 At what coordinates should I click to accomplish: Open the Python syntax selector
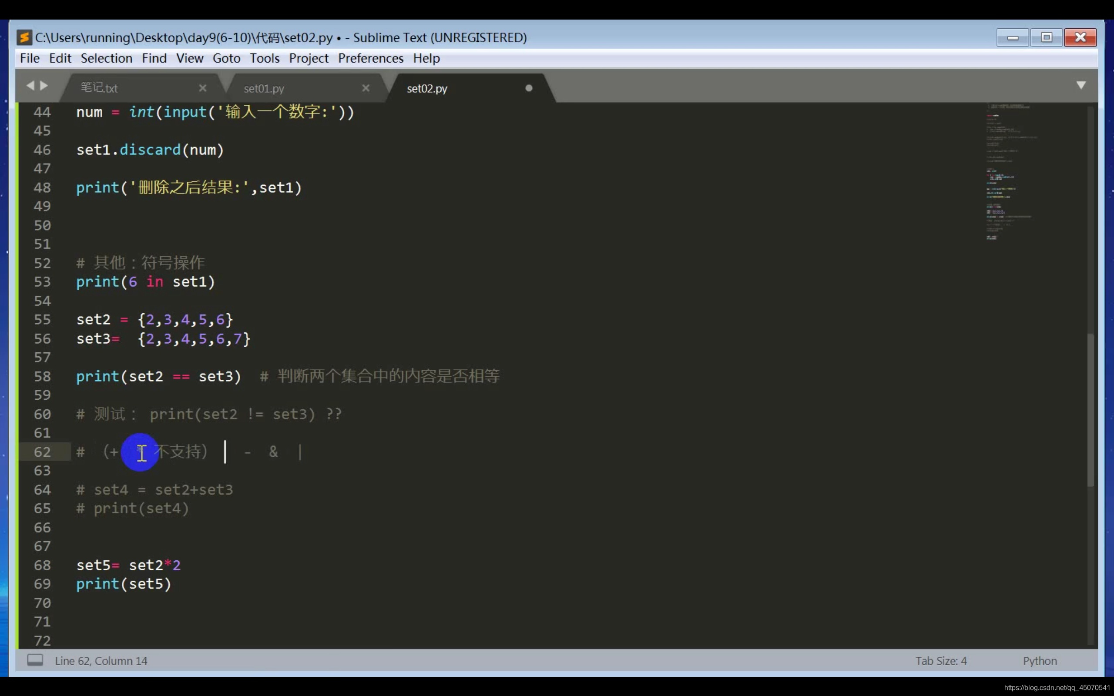(1040, 661)
